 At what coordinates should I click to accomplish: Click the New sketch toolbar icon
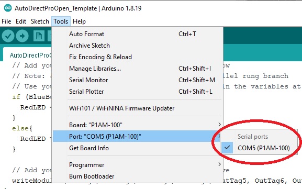click(39, 36)
